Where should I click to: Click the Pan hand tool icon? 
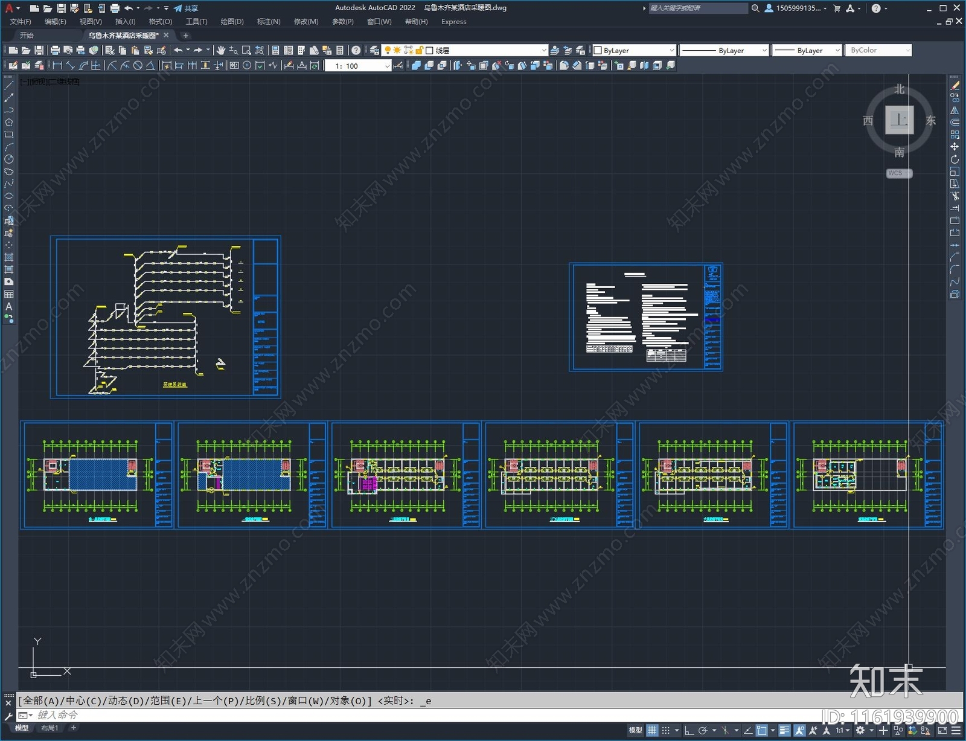tap(221, 50)
